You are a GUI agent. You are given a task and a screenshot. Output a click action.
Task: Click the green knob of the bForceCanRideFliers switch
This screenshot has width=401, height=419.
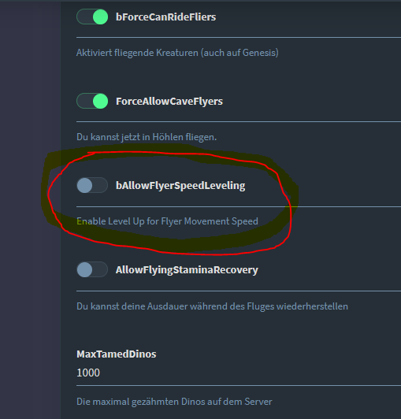pyautogui.click(x=100, y=17)
